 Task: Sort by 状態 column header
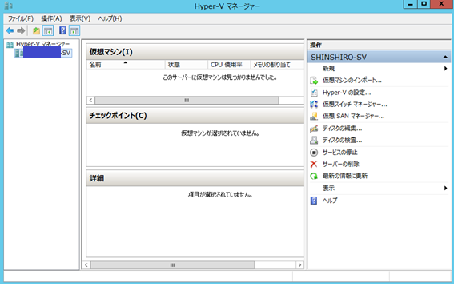(x=187, y=65)
